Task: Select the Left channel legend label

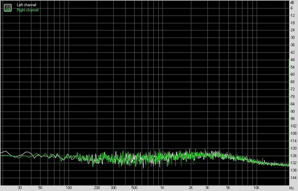Action: tap(26, 5)
